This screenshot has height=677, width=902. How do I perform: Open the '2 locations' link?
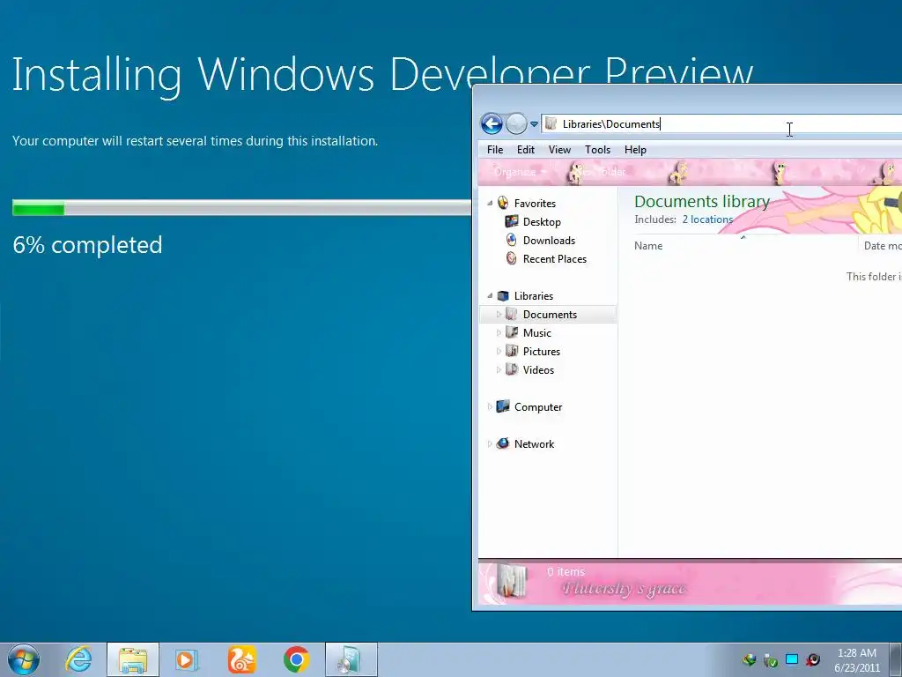[707, 219]
